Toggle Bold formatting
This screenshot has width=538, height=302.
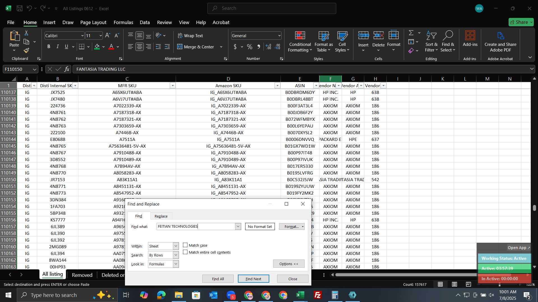tap(49, 47)
